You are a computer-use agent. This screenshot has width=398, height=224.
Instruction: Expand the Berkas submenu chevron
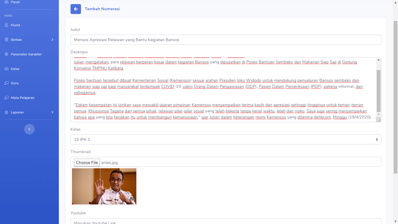[x=52, y=40]
